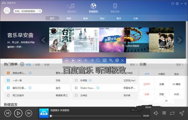Image resolution: width=188 pixels, height=120 pixels.
Task: Open main settings gear in title bar
Action: [177, 4]
